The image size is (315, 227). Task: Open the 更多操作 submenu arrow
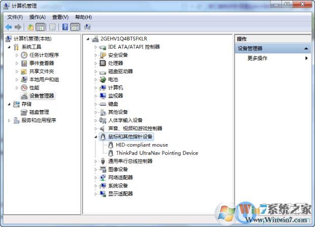[x=306, y=58]
